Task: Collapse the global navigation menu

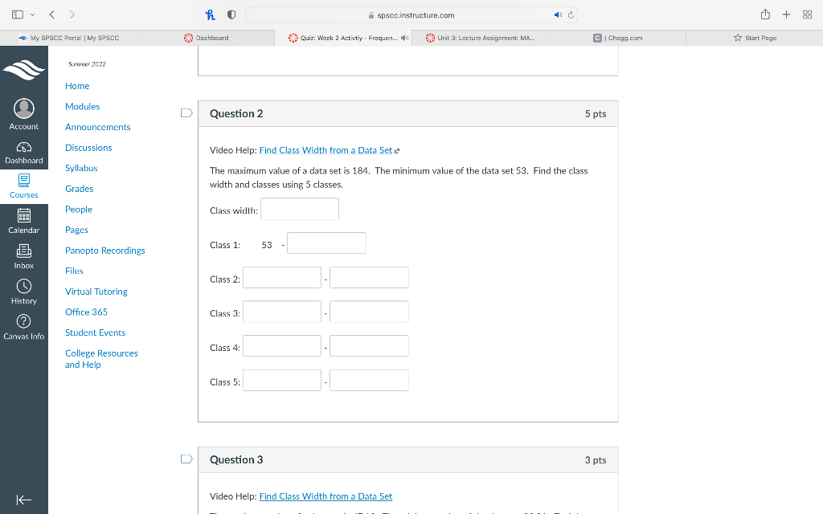Action: tap(24, 500)
